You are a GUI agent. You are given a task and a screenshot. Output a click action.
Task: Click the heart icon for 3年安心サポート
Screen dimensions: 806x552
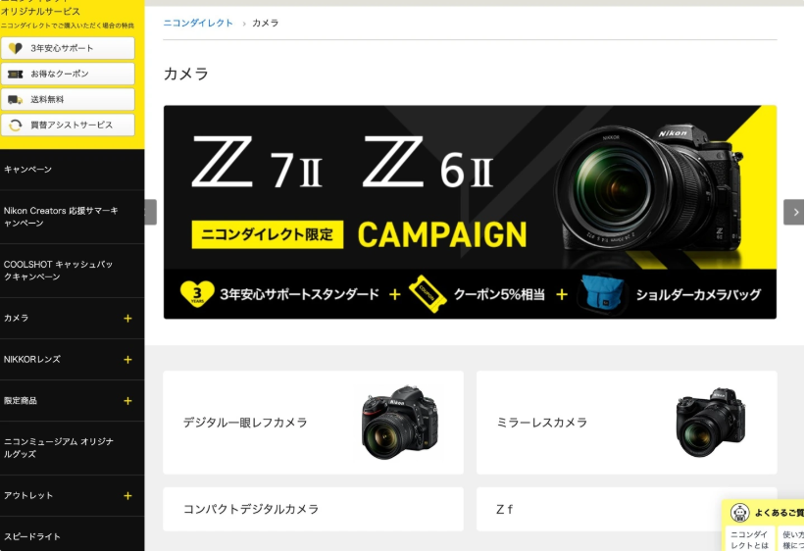[x=16, y=48]
